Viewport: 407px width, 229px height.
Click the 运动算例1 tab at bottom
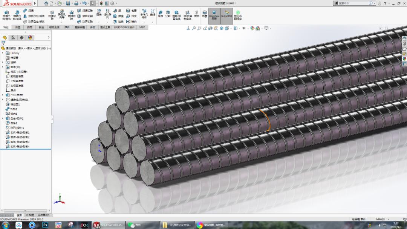tap(43, 215)
